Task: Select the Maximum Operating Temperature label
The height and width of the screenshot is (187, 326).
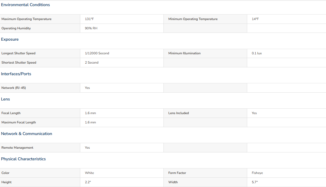Action: tap(26, 19)
